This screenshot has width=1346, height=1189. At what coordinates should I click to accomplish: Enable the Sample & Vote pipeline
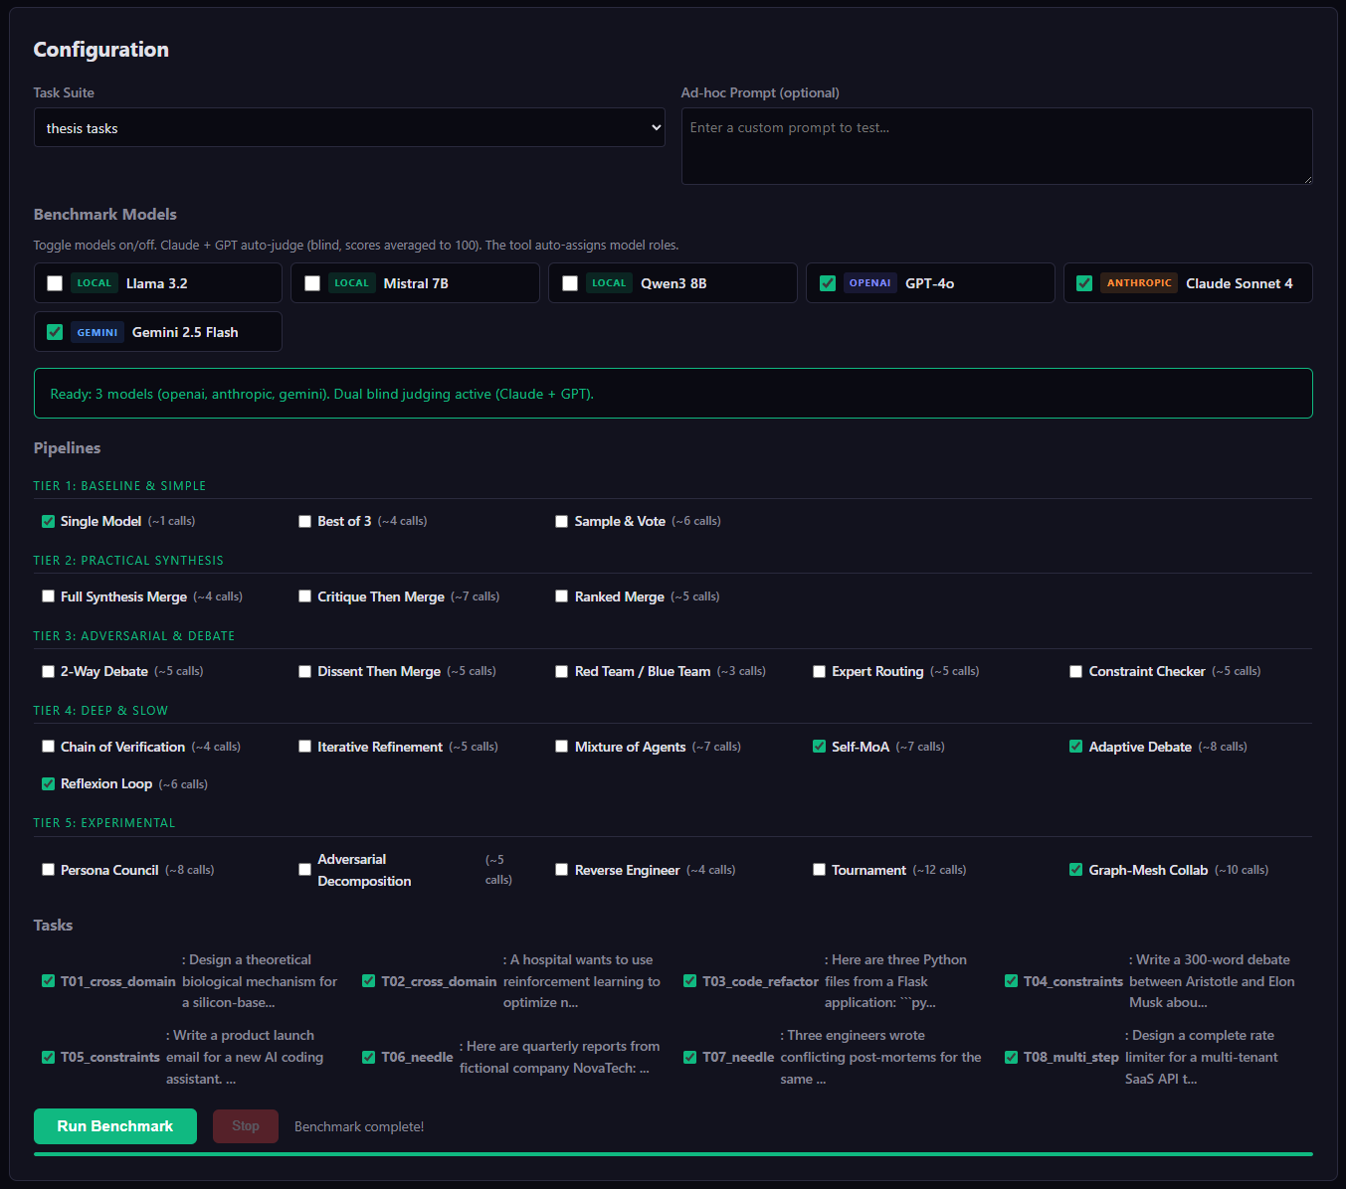point(562,521)
